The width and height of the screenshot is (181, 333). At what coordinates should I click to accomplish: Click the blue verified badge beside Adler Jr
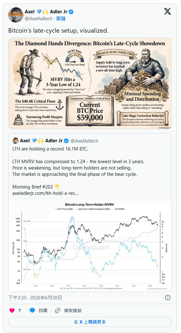coord(71,12)
